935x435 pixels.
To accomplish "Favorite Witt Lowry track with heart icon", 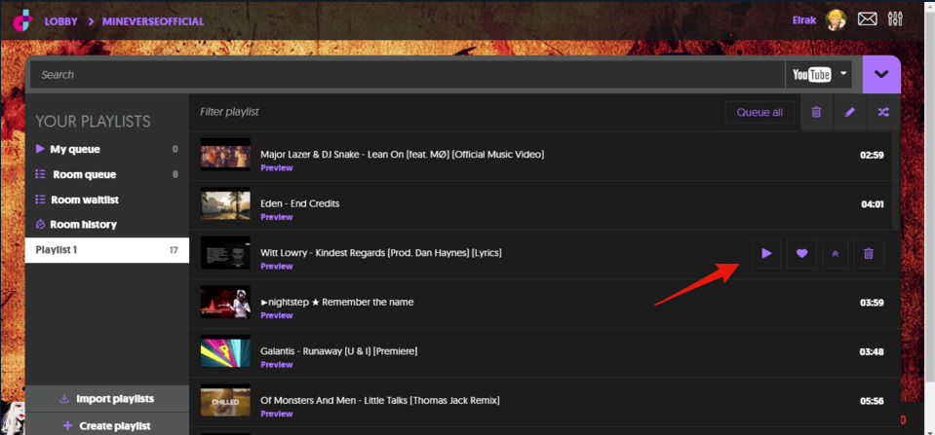I will pyautogui.click(x=801, y=253).
